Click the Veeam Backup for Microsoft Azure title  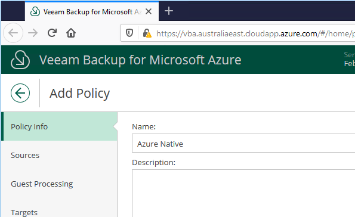coord(140,60)
